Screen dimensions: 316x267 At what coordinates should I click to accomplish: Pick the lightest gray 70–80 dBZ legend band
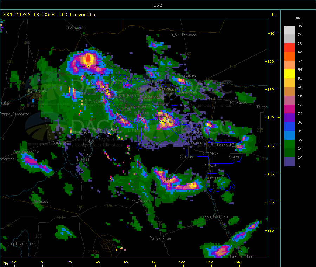289,30
